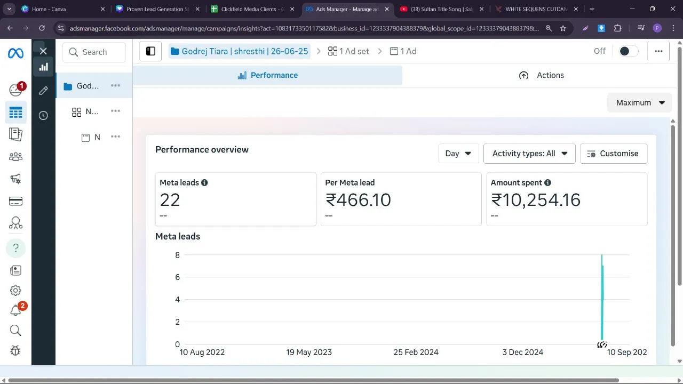Select the pencil Edit icon
The image size is (683, 384).
click(x=43, y=91)
